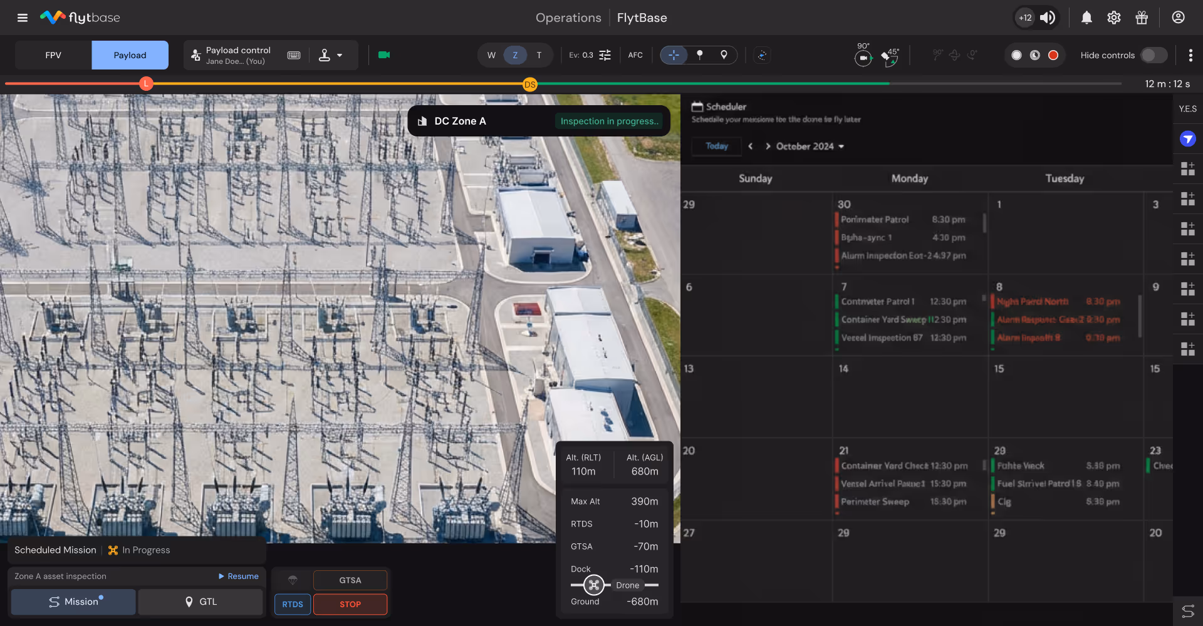Select Z zoom camera mode
Image resolution: width=1203 pixels, height=626 pixels.
tap(515, 55)
